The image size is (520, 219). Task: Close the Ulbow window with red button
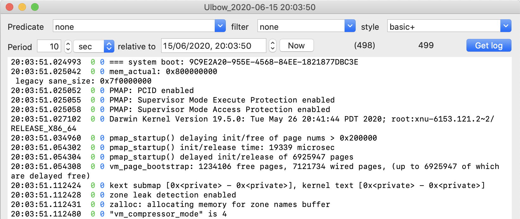(x=10, y=7)
